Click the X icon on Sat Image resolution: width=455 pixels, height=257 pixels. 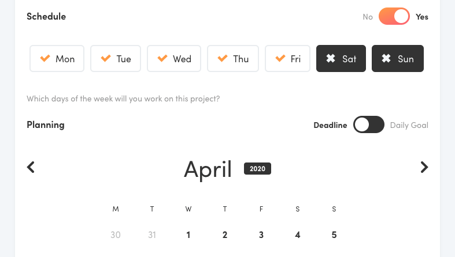(331, 58)
